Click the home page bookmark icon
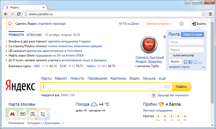The height and width of the screenshot is (129, 216). (x=10, y=23)
